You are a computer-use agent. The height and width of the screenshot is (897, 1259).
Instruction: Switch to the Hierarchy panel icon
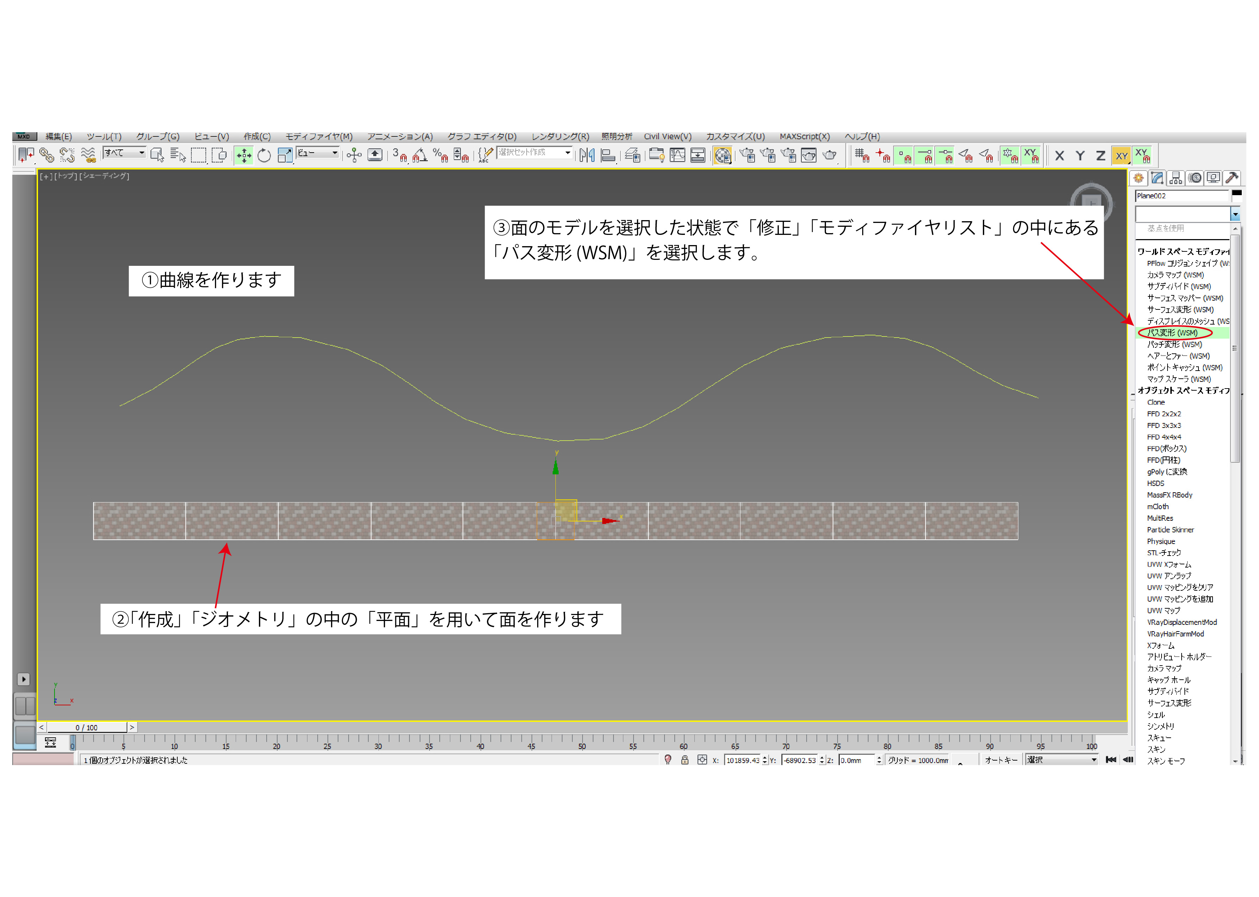(1176, 178)
